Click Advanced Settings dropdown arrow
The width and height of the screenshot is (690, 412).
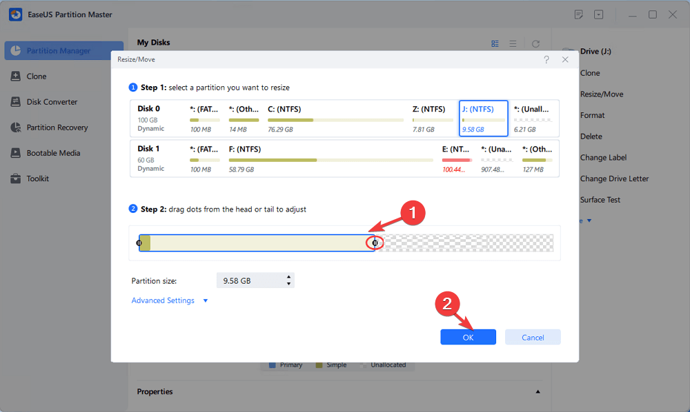coord(206,301)
